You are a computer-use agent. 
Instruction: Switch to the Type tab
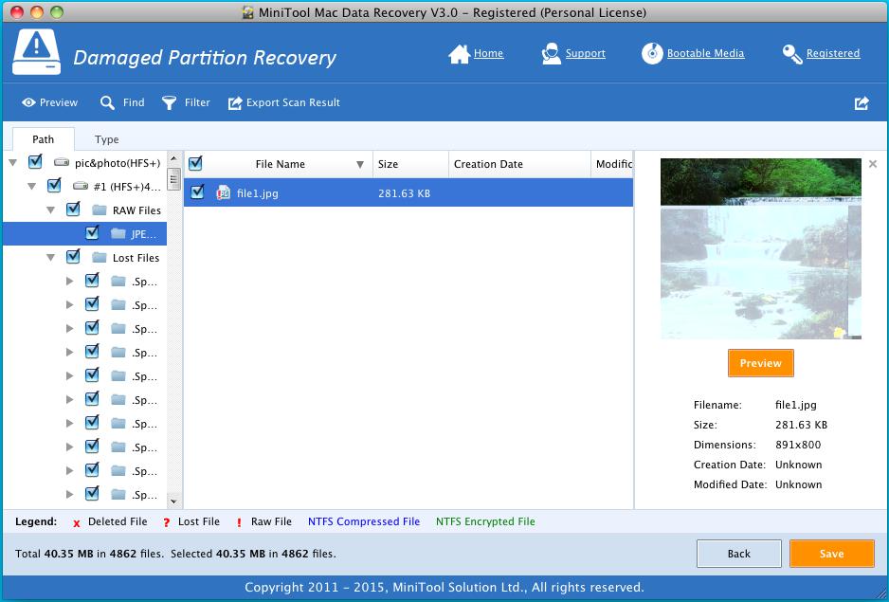tap(106, 139)
